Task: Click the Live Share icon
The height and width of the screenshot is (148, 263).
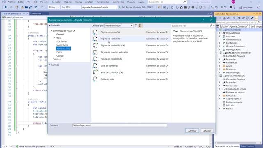Action: [241, 7]
